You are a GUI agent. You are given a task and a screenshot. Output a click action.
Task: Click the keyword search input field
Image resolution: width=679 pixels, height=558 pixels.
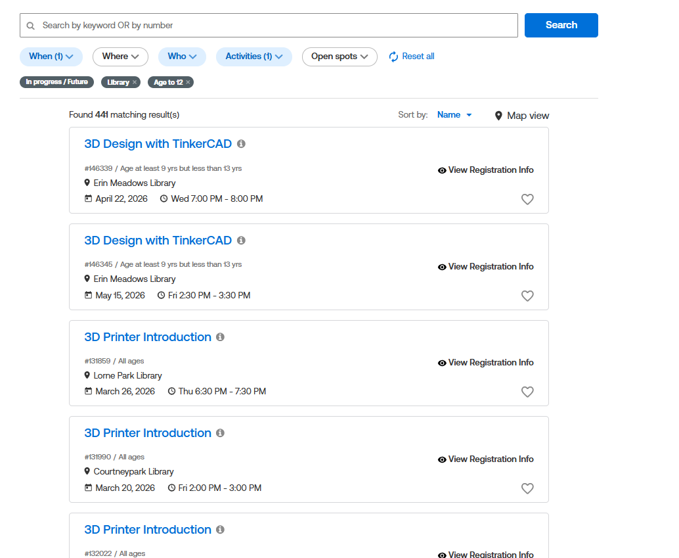tap(269, 26)
